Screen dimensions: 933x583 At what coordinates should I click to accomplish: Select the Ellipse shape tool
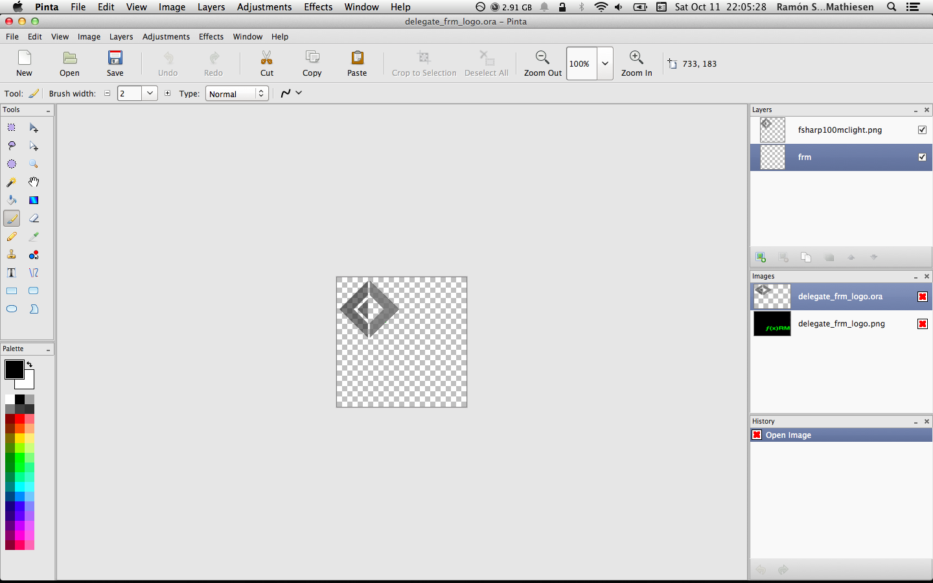(x=12, y=309)
